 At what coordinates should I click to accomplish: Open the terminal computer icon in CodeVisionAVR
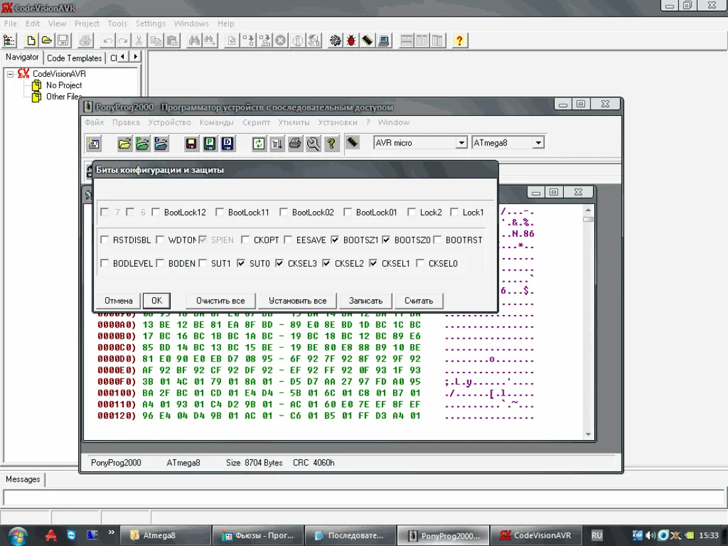(x=383, y=41)
